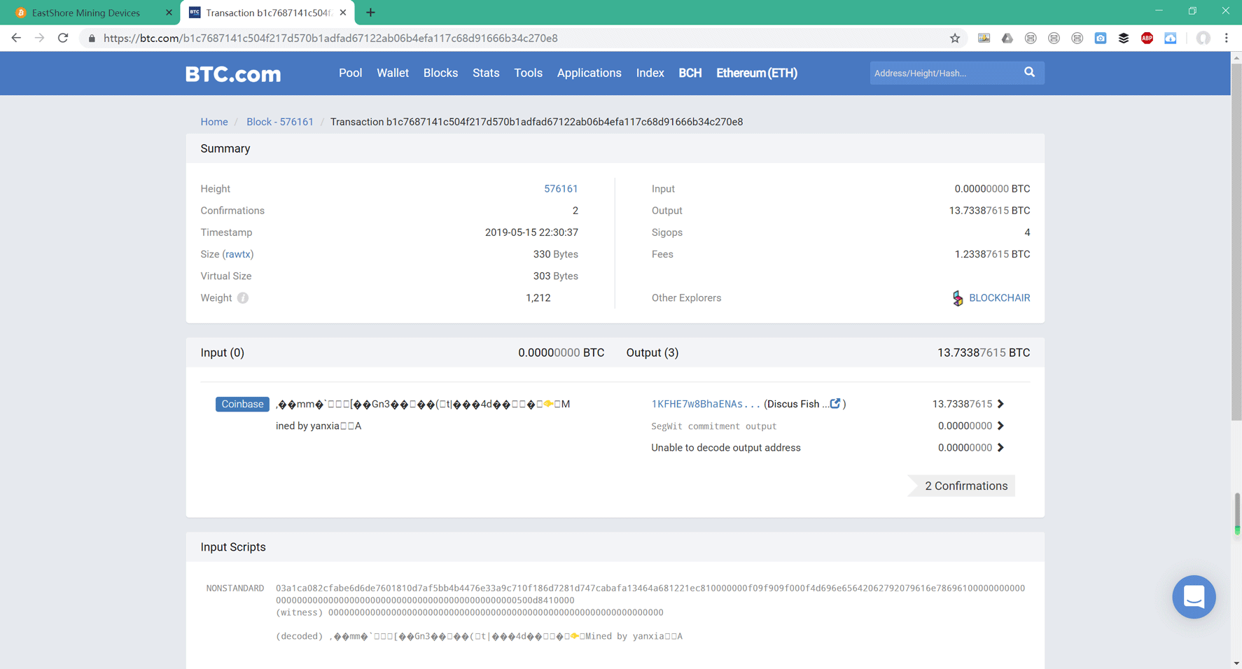This screenshot has width=1242, height=669.
Task: Click the Coinbase badge
Action: point(242,404)
